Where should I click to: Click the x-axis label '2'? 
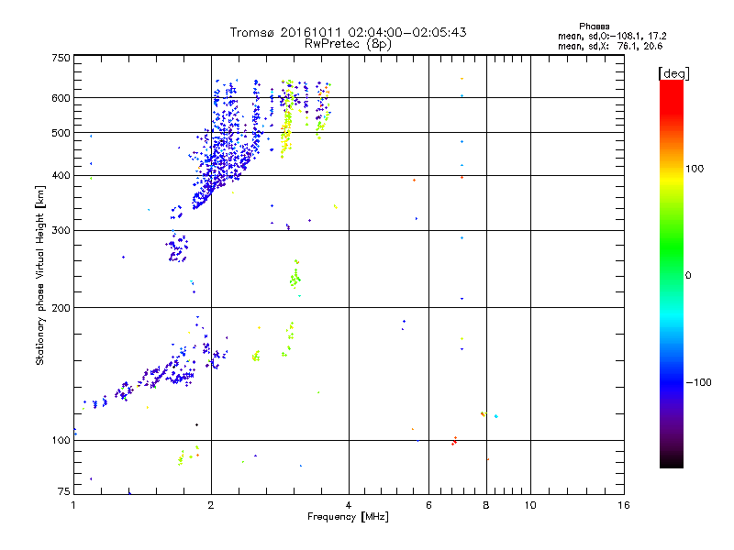tap(211, 505)
